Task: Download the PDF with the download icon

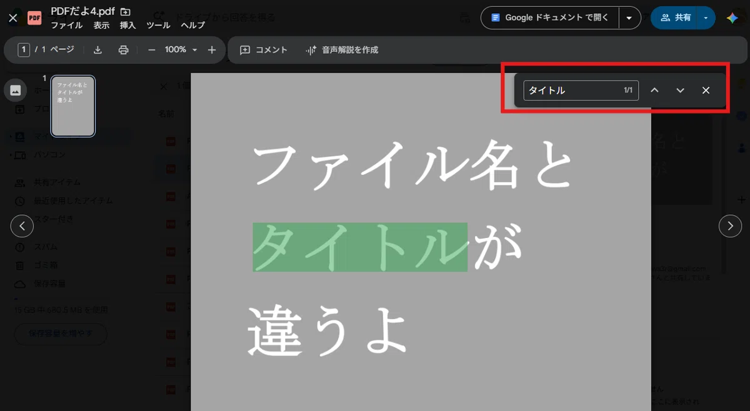Action: [x=97, y=50]
